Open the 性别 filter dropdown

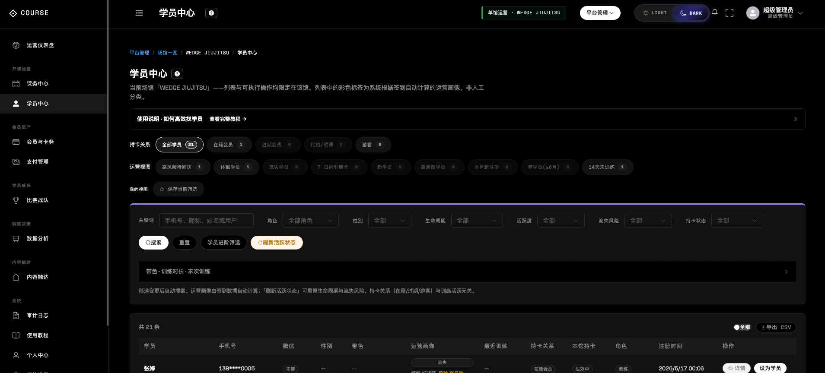click(390, 221)
